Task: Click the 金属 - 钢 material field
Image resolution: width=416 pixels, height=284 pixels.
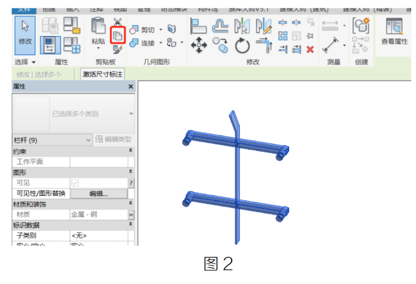Action: [99, 215]
